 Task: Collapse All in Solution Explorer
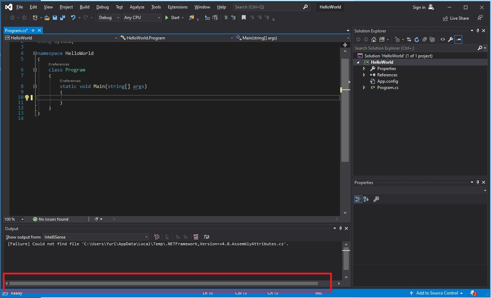(x=424, y=40)
